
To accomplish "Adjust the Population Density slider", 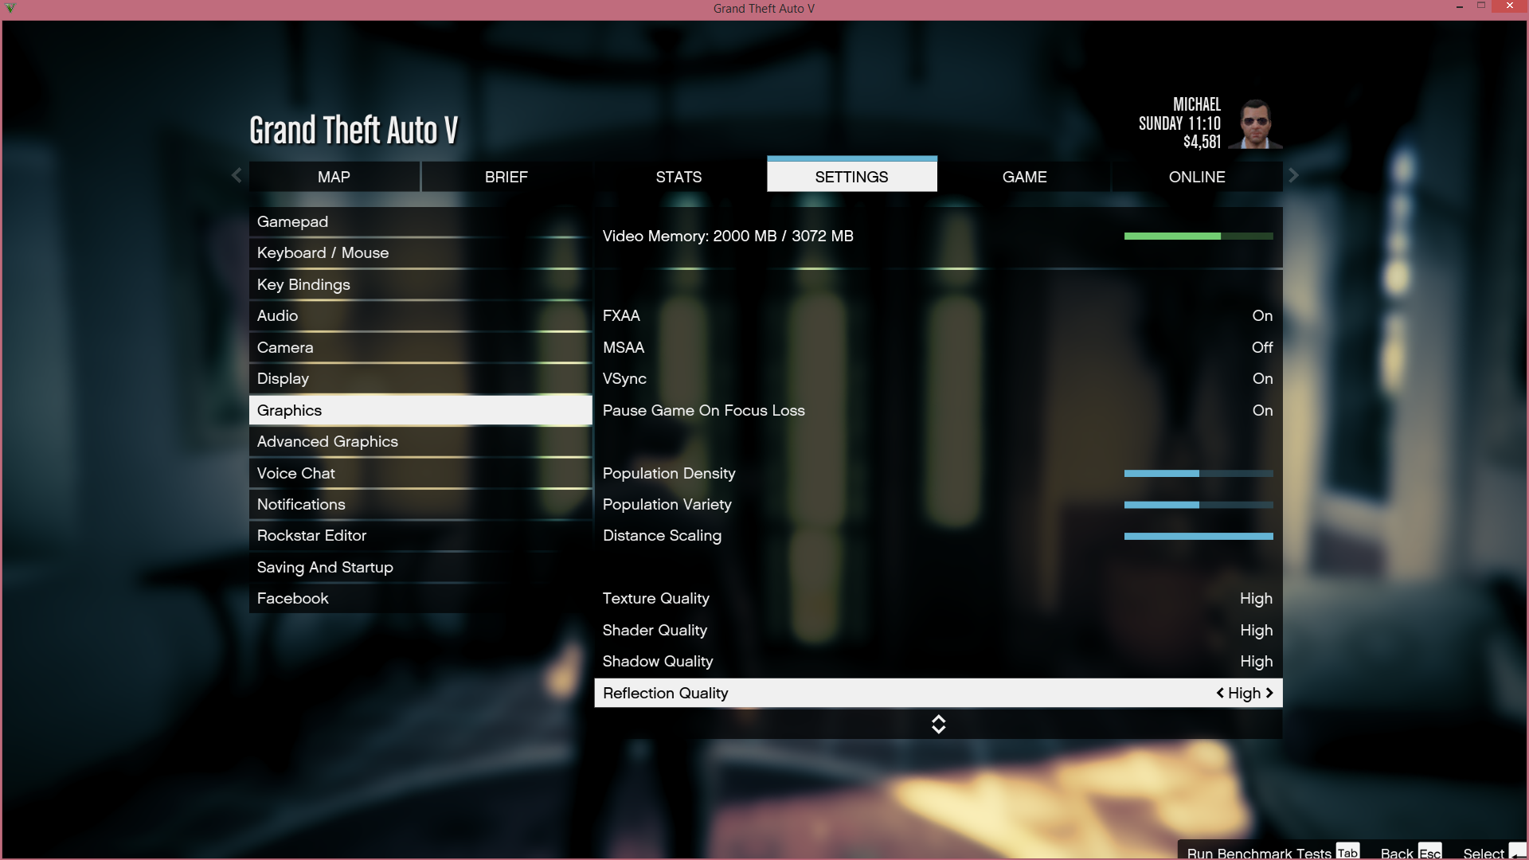I will coord(1198,474).
